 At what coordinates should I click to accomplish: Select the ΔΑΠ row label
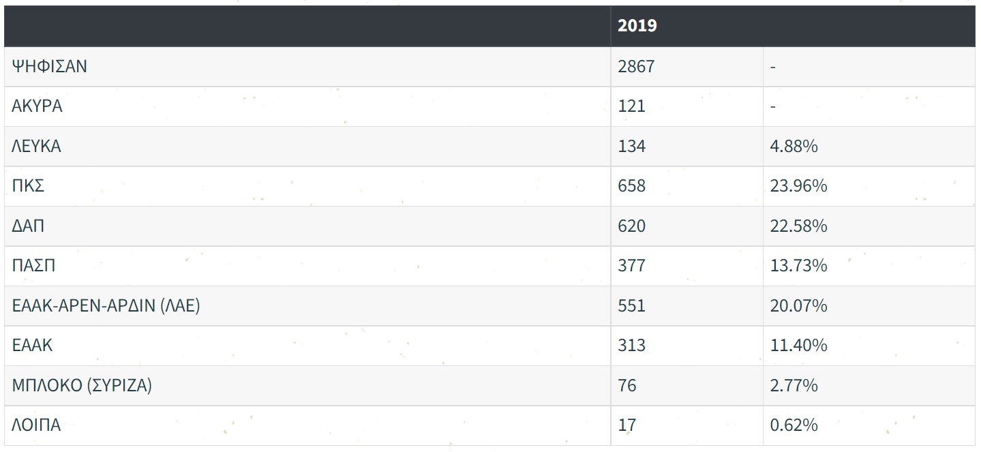pos(29,226)
